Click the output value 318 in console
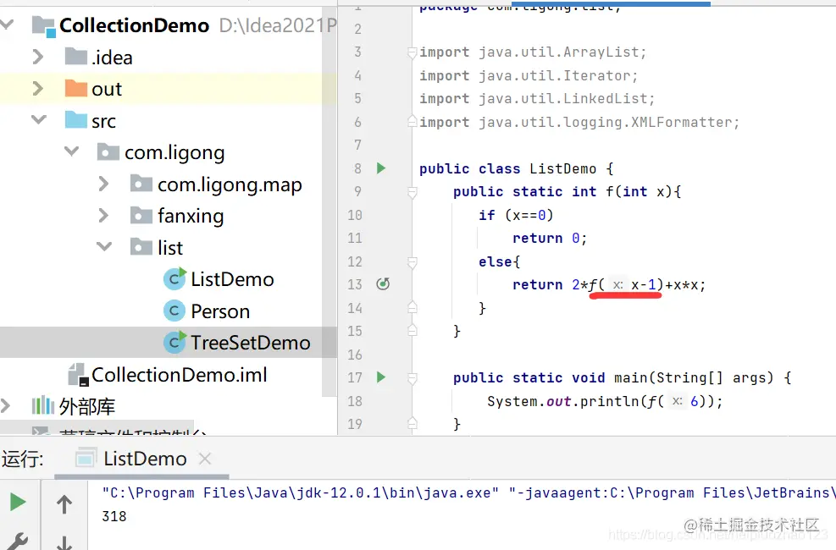Viewport: 836px width, 550px height. [114, 516]
